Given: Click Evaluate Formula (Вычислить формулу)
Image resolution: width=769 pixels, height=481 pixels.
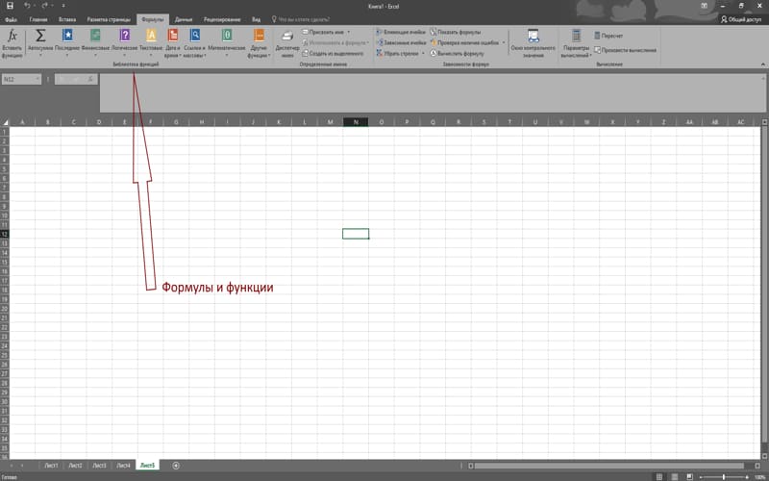Looking at the screenshot, I should click(458, 53).
